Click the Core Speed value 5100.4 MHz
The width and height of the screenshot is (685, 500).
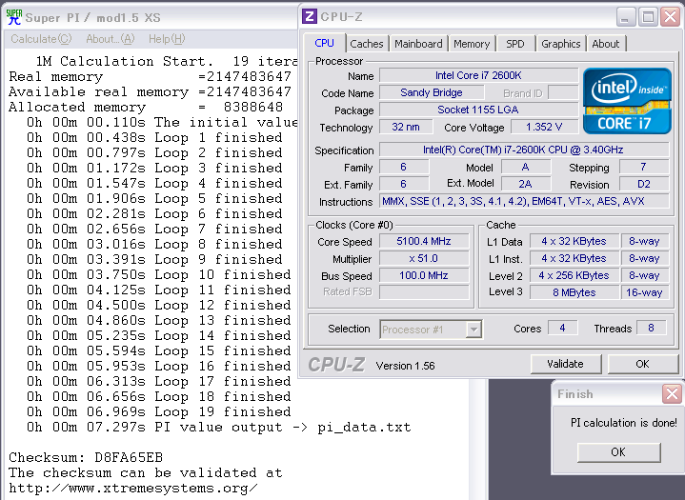pyautogui.click(x=424, y=241)
